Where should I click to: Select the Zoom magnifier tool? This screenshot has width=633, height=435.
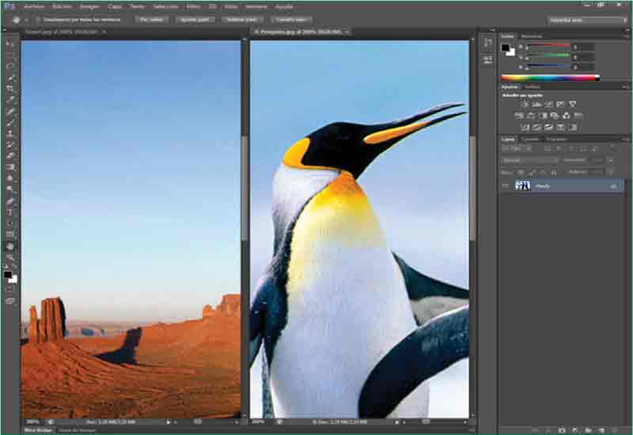pyautogui.click(x=10, y=258)
